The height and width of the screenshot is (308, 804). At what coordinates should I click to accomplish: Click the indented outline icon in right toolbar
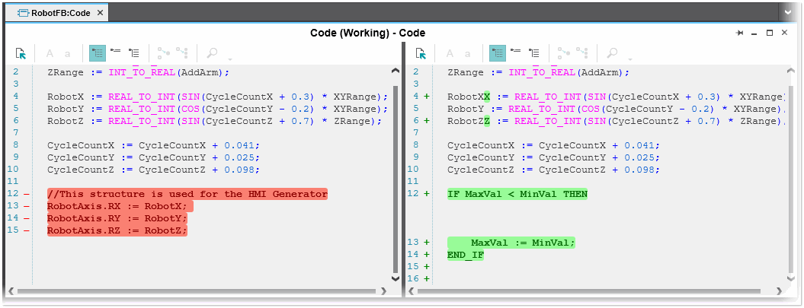click(x=534, y=53)
